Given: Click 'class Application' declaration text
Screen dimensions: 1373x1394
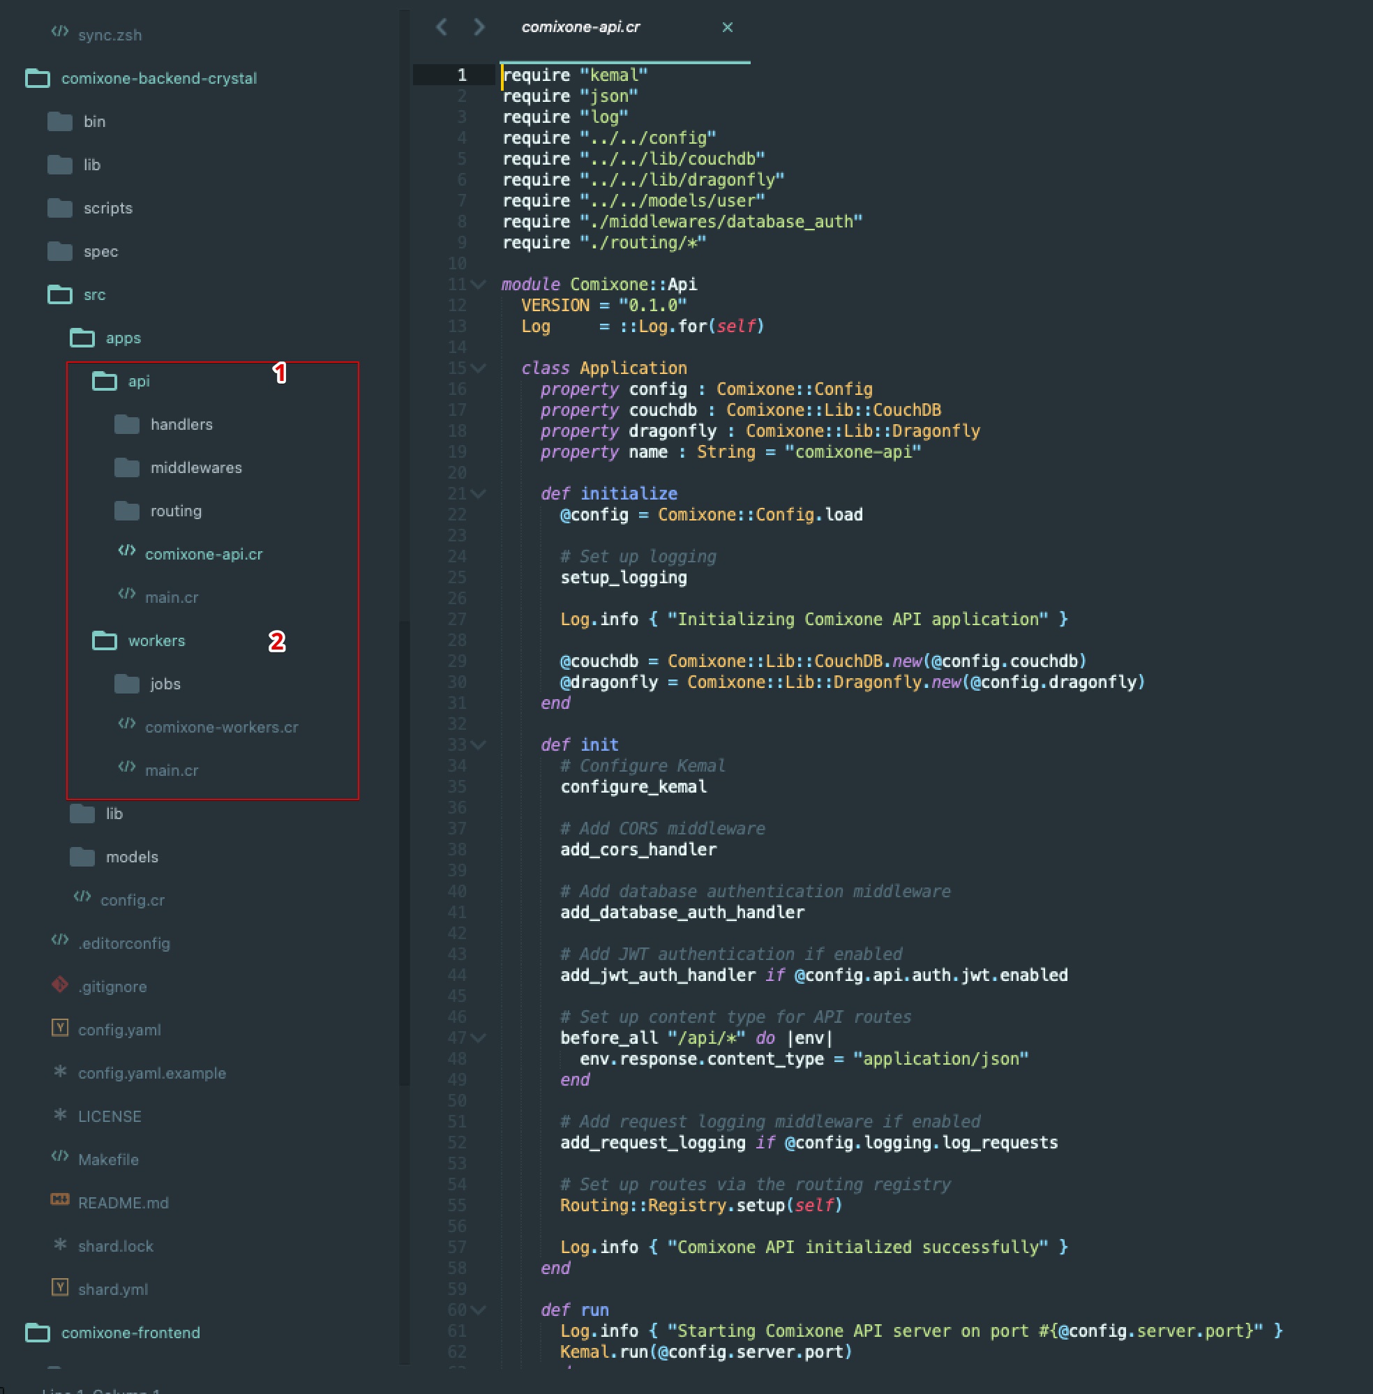Looking at the screenshot, I should 604,368.
